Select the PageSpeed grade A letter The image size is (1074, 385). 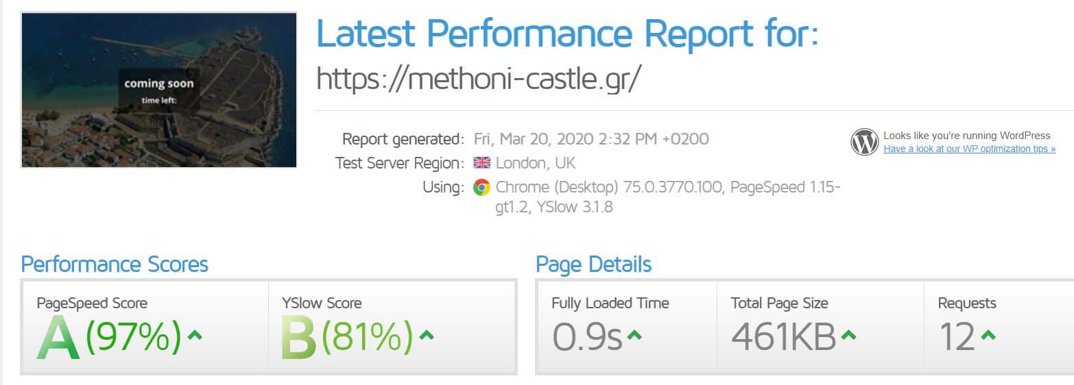(58, 338)
